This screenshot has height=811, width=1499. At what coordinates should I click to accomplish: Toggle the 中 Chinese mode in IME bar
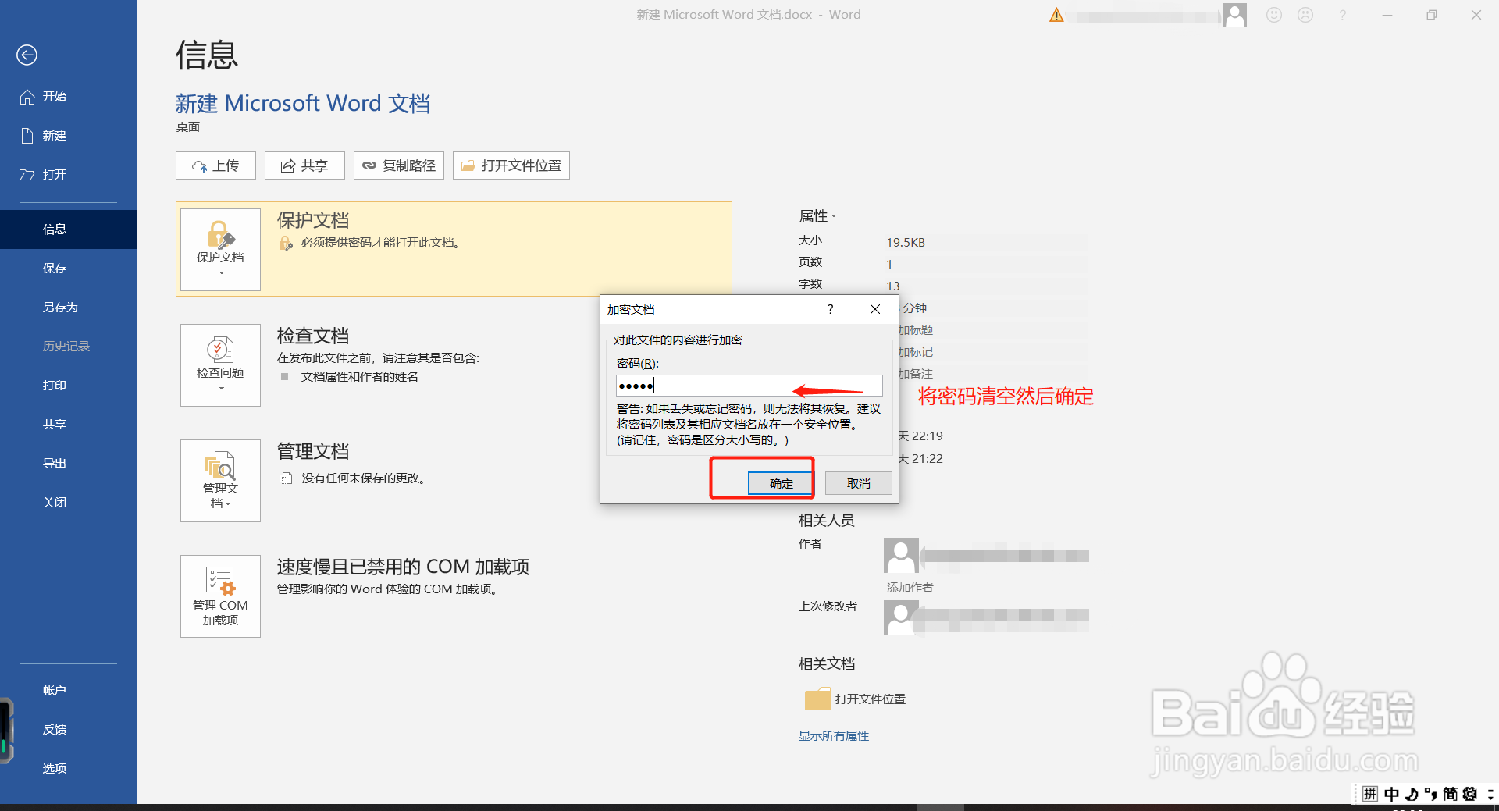pyautogui.click(x=1391, y=794)
